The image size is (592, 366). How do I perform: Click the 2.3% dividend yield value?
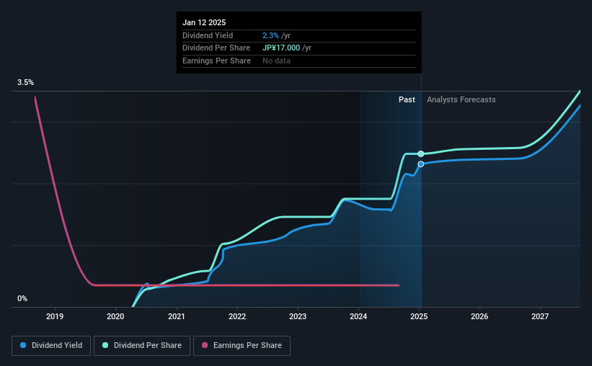(270, 35)
